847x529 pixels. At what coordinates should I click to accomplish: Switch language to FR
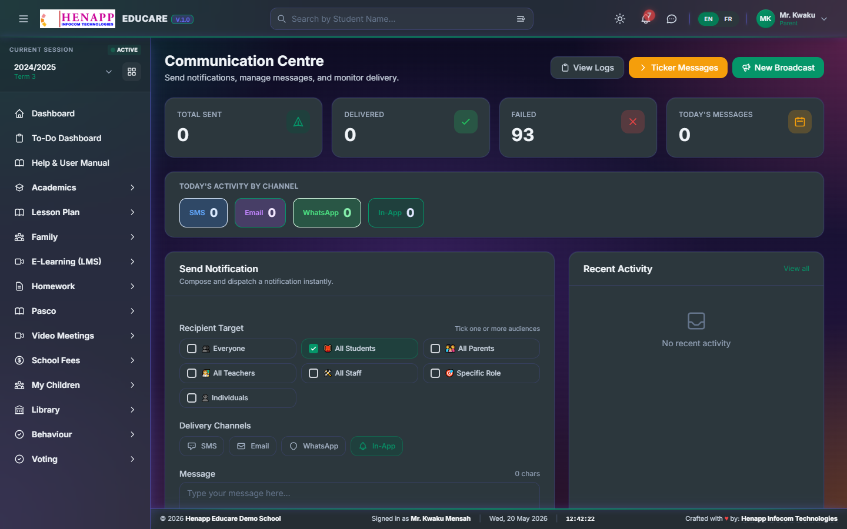click(x=728, y=19)
